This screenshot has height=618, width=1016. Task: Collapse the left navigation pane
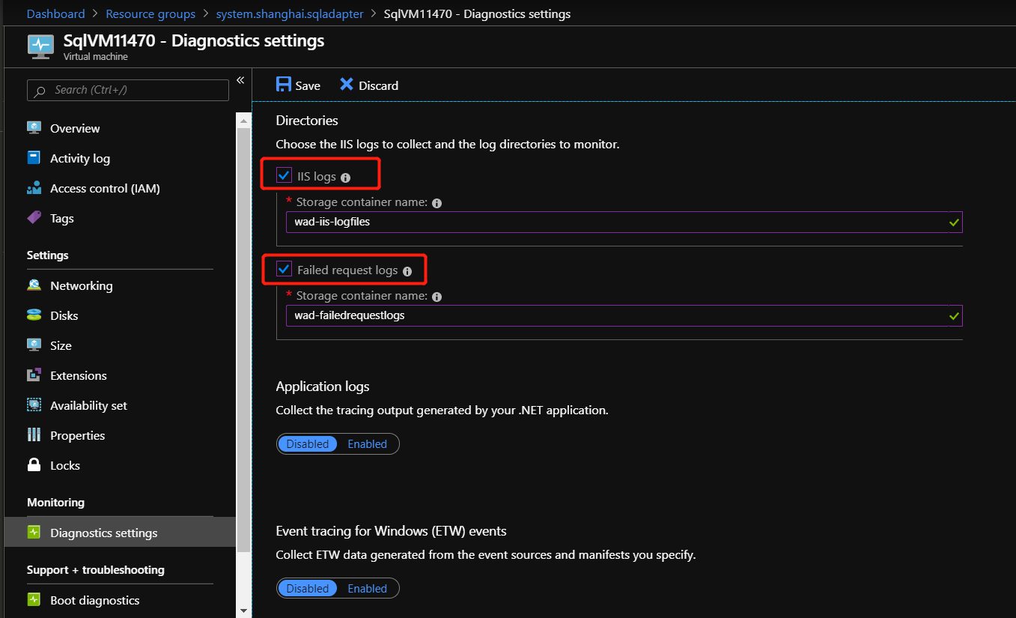point(240,79)
